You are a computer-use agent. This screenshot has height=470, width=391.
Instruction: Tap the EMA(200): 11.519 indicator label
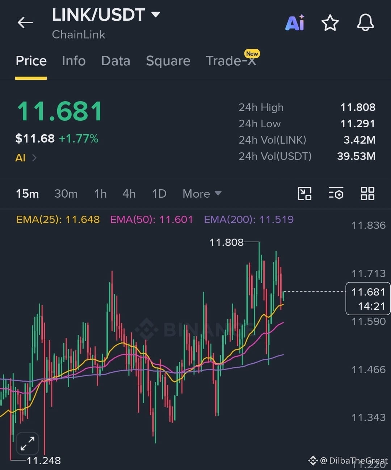(x=249, y=219)
